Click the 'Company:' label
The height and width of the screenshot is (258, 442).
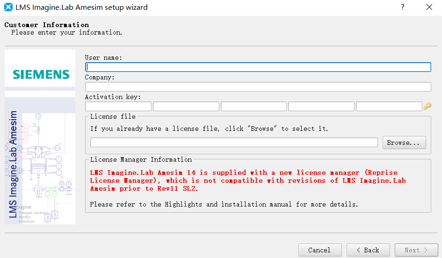coord(100,78)
